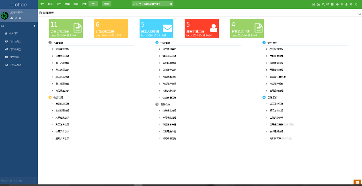This screenshot has height=186, width=362.
Task: Click the chevron before 借款申请流程
Action: 267,63
